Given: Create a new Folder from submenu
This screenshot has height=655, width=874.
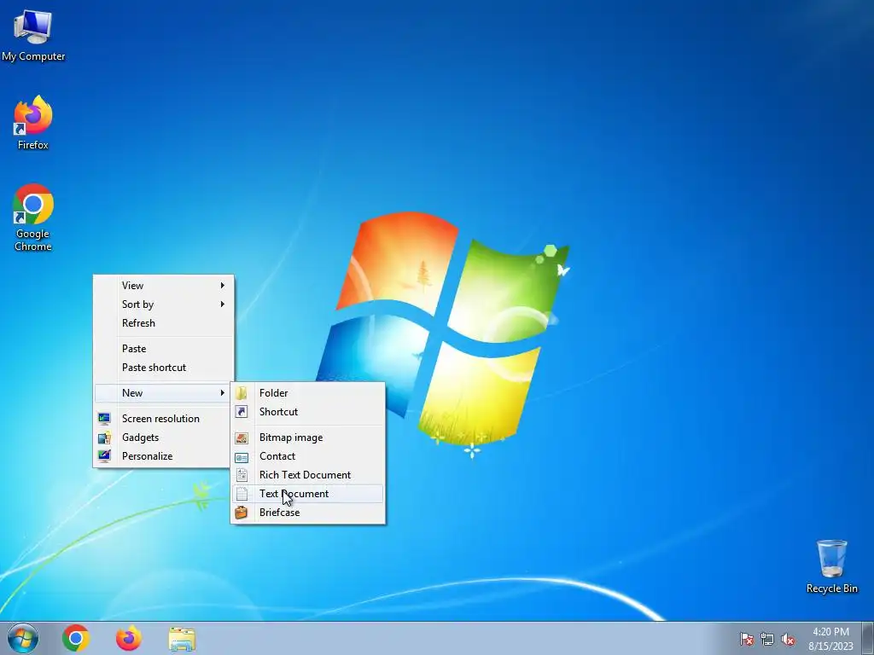Looking at the screenshot, I should click(x=307, y=393).
